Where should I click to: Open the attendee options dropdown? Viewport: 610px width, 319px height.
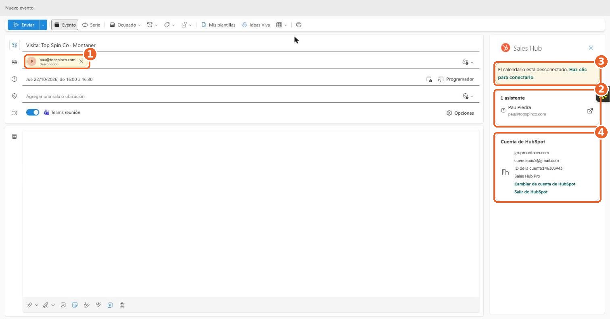(468, 62)
